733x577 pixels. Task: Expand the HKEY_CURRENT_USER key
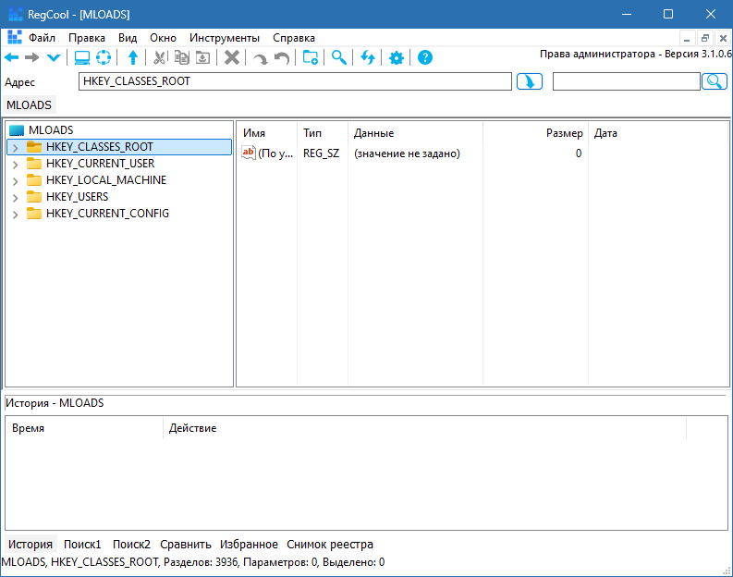[x=16, y=165]
